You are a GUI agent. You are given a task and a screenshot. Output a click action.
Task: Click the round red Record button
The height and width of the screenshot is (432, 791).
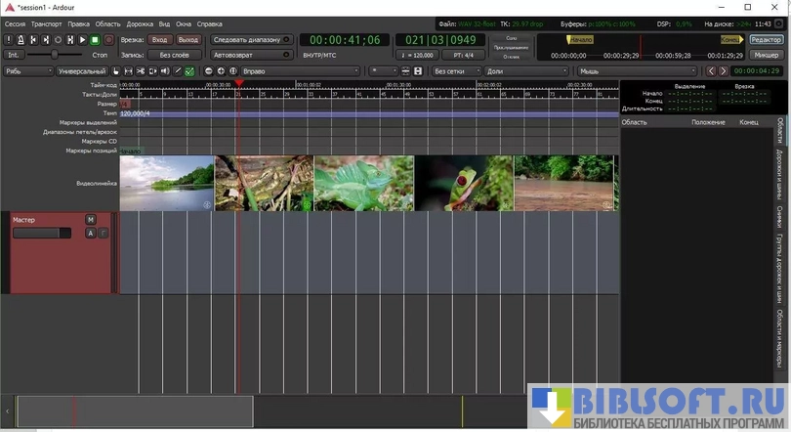tap(108, 40)
